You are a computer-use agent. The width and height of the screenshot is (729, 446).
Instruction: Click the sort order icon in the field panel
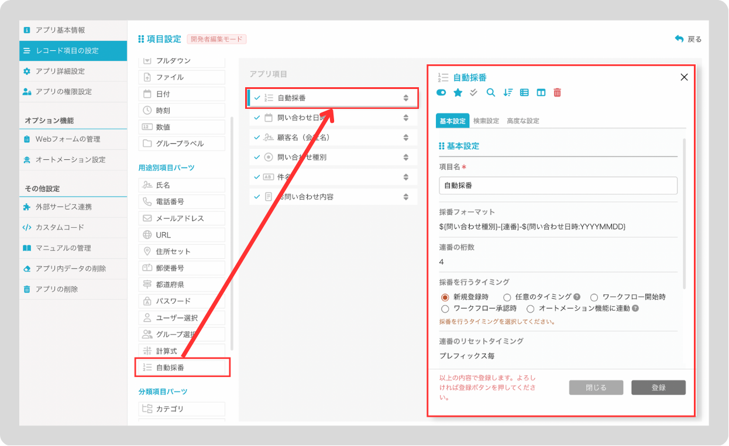click(507, 92)
